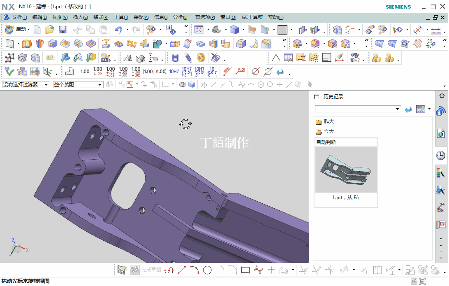Screen dimensions: 449x286
Task: Select the Line sketch tool
Action: click(183, 270)
